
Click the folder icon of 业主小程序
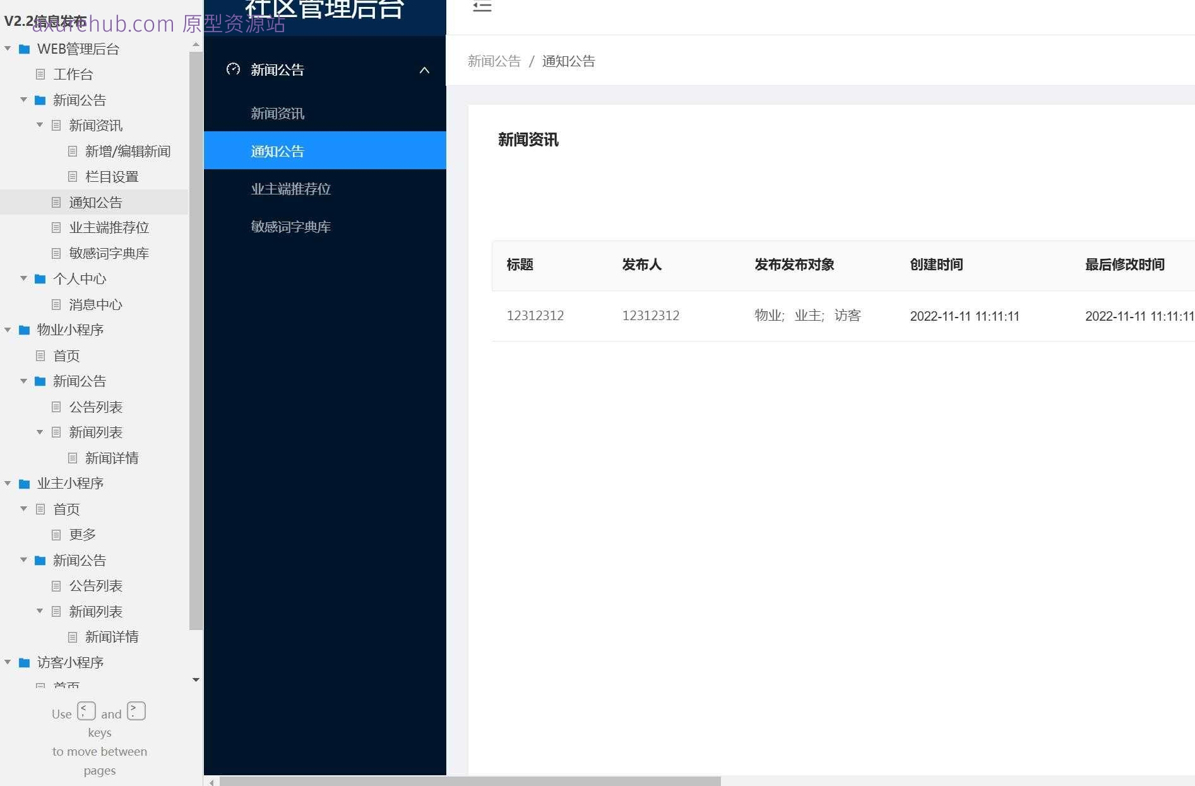coord(25,483)
